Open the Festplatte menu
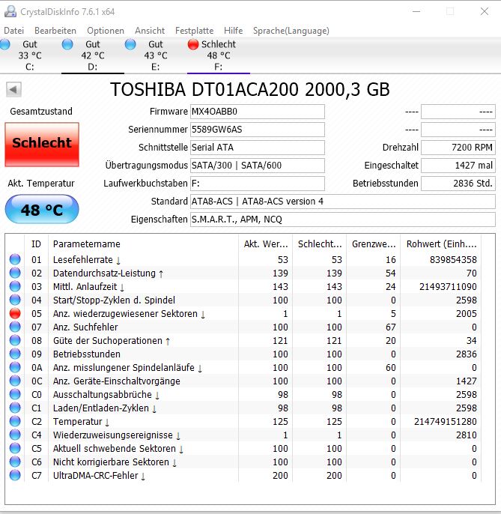This screenshot has height=514, width=501. tap(194, 31)
